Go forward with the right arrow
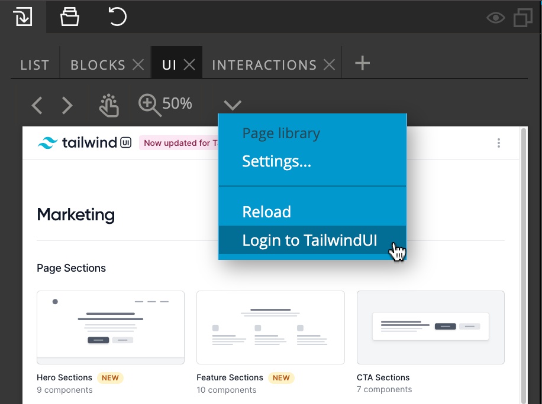This screenshot has width=542, height=404. click(x=67, y=105)
